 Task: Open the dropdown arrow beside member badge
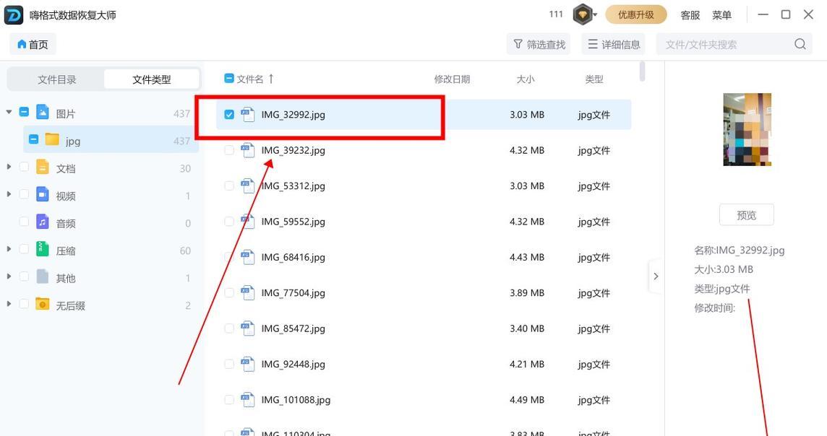[595, 14]
